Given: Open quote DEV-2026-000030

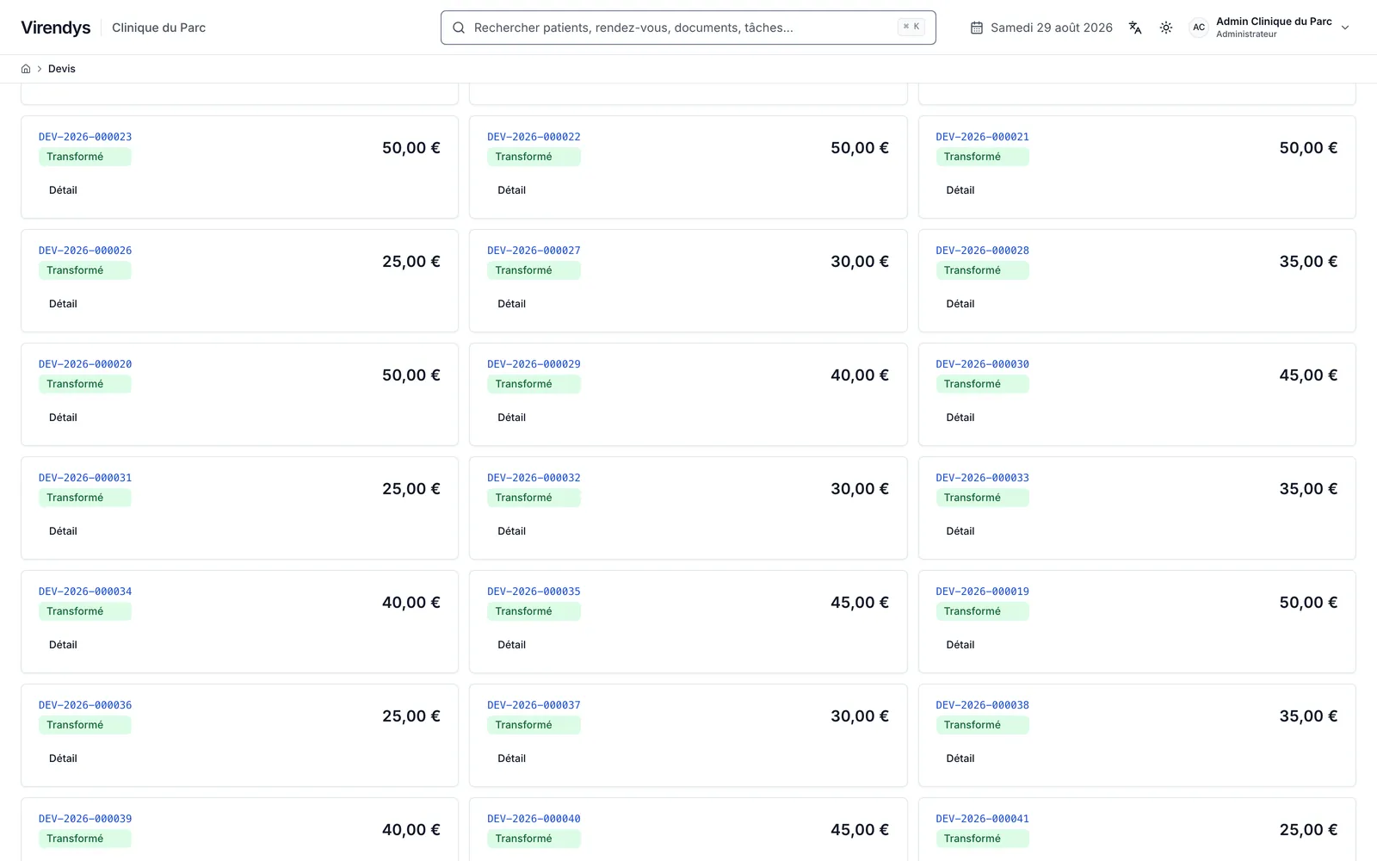Looking at the screenshot, I should click(982, 364).
